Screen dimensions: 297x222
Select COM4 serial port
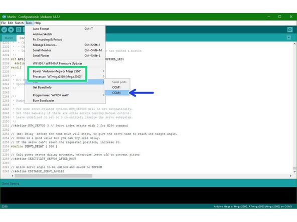117,92
